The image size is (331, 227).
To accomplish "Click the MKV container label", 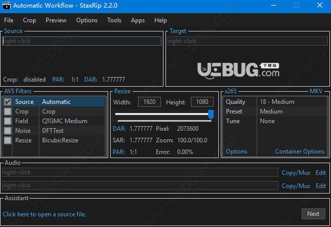I will (316, 91).
